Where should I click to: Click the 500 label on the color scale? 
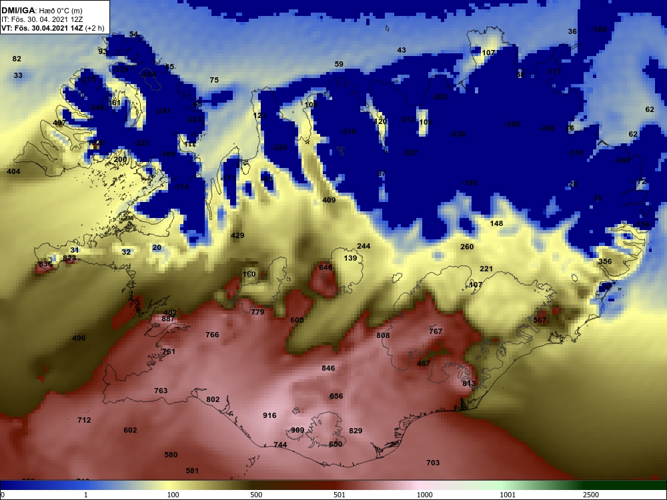pyautogui.click(x=256, y=495)
